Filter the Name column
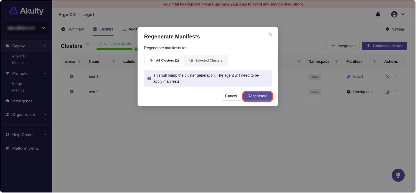The height and width of the screenshot is (193, 416). 114,62
